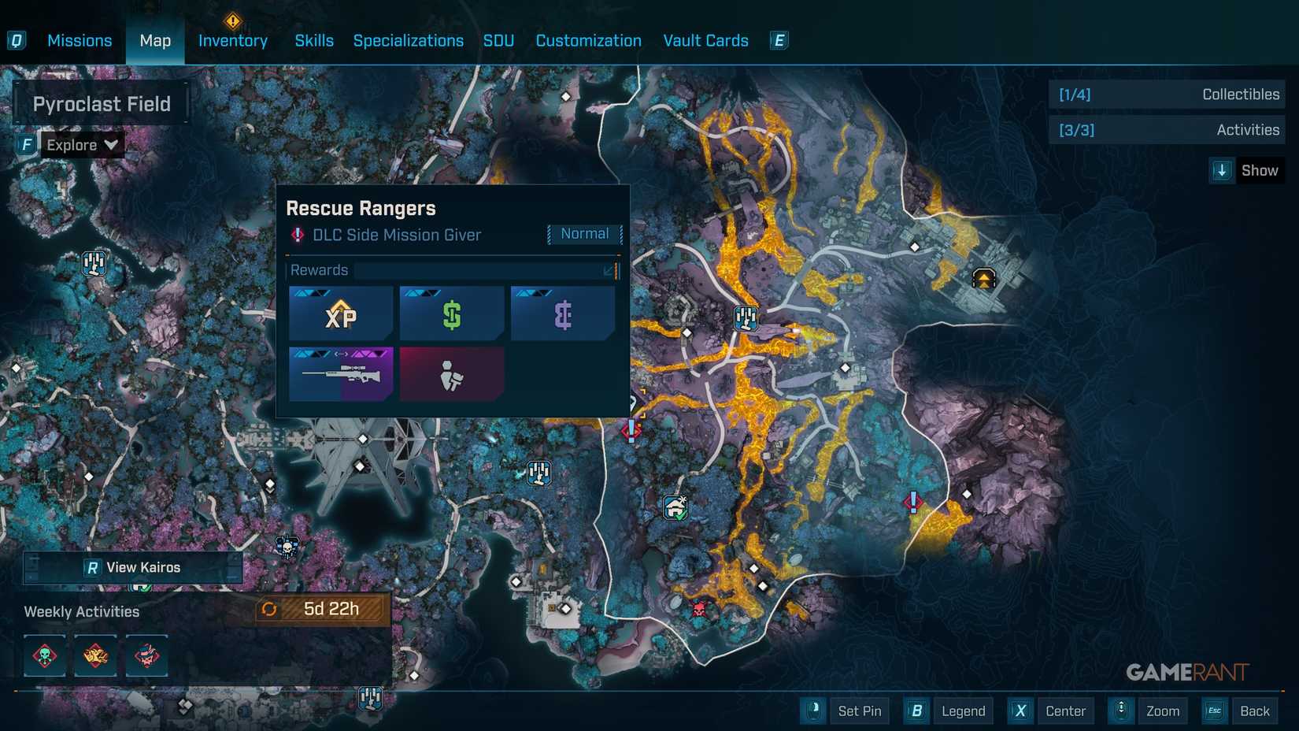Select the XP reward tile

(x=341, y=314)
